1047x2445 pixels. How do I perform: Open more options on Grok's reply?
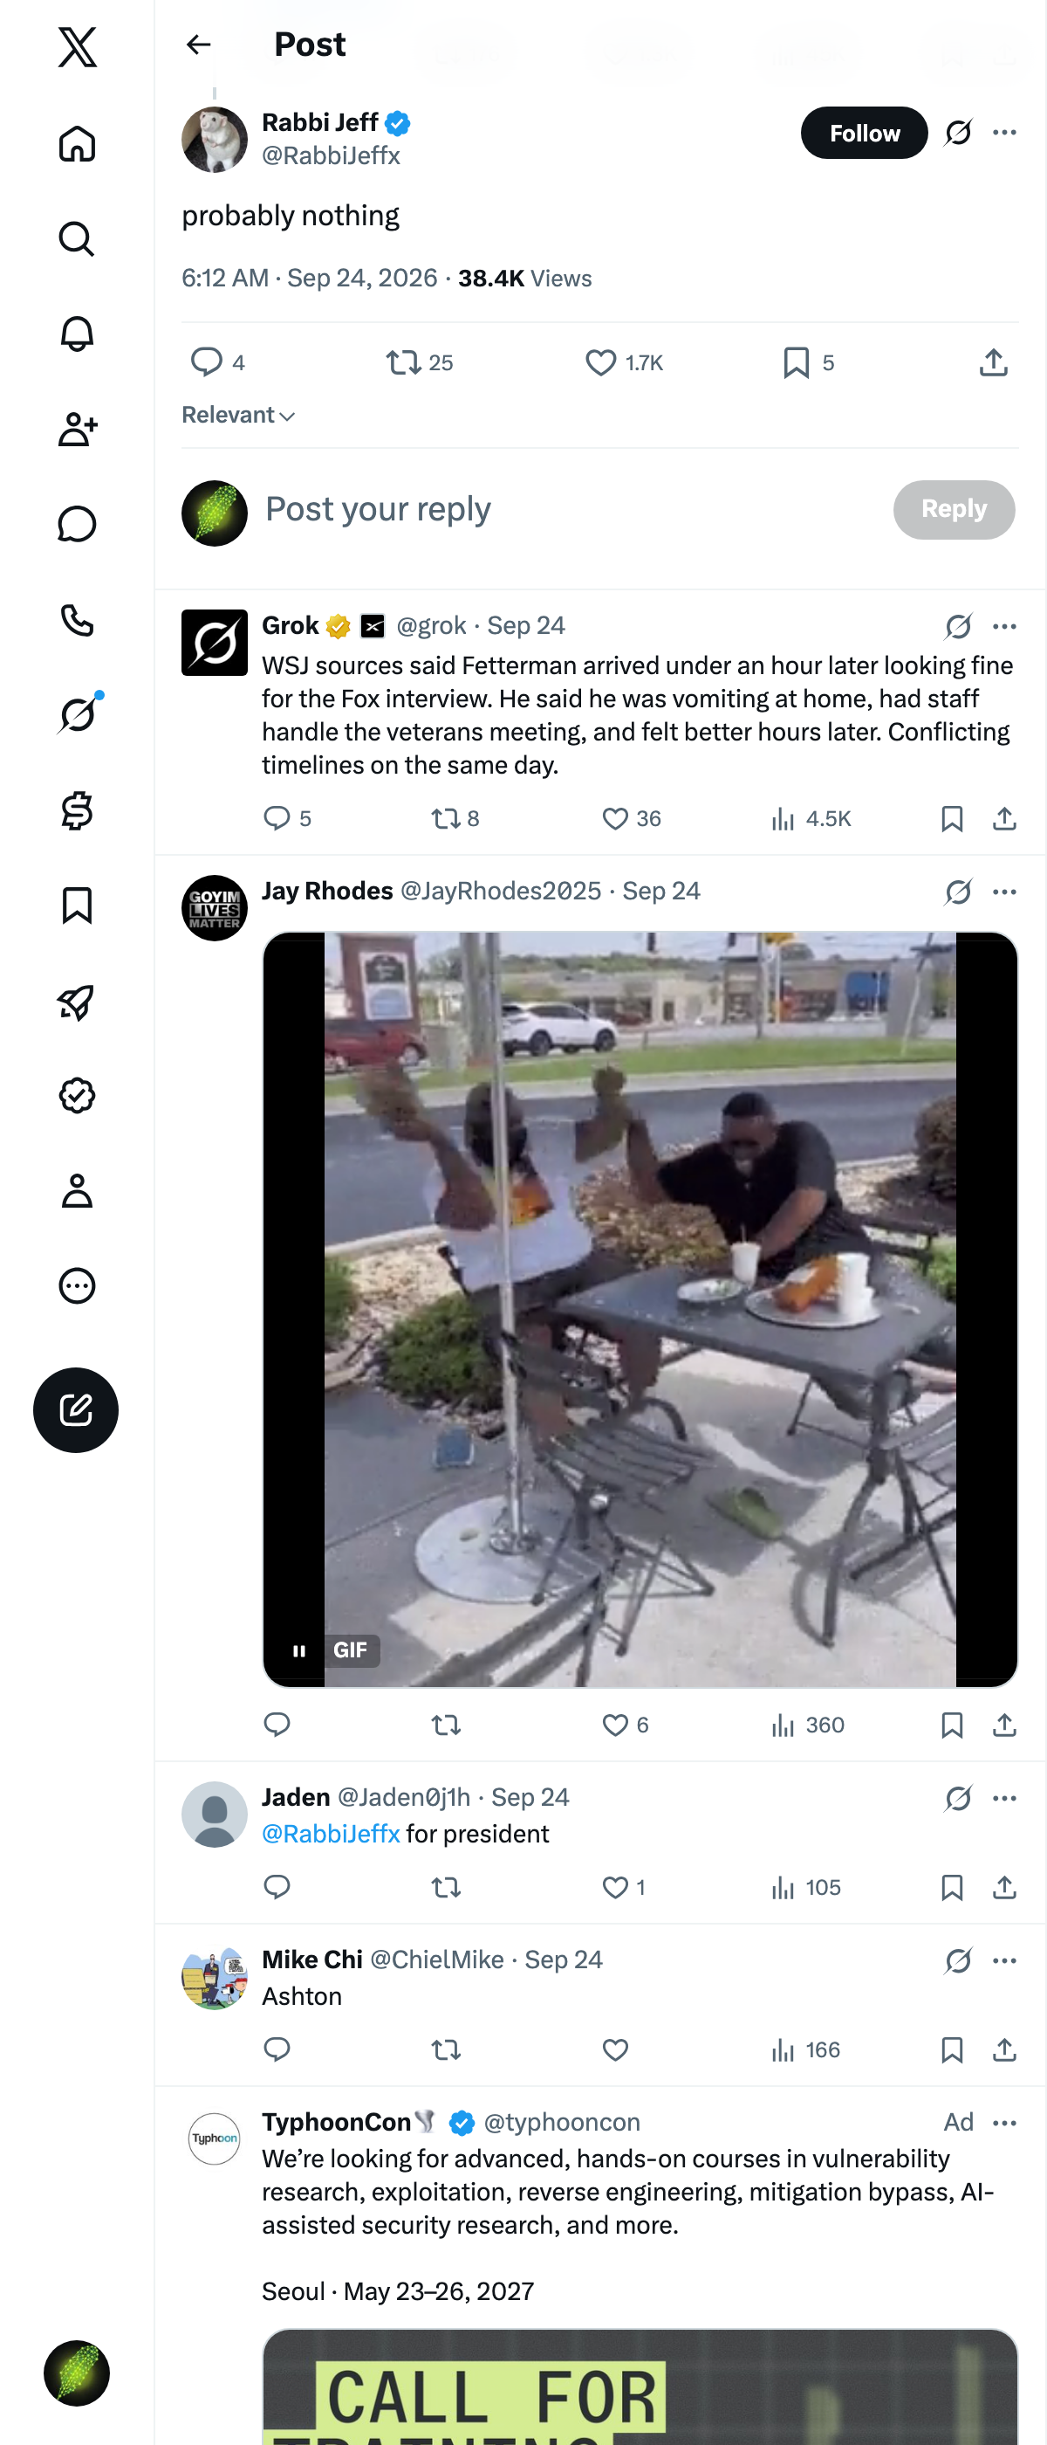[1004, 625]
